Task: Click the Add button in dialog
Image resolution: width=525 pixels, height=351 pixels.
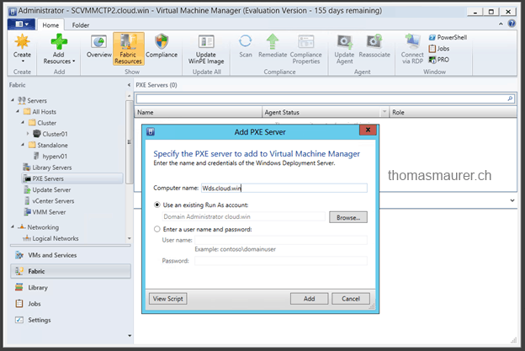Action: [309, 299]
